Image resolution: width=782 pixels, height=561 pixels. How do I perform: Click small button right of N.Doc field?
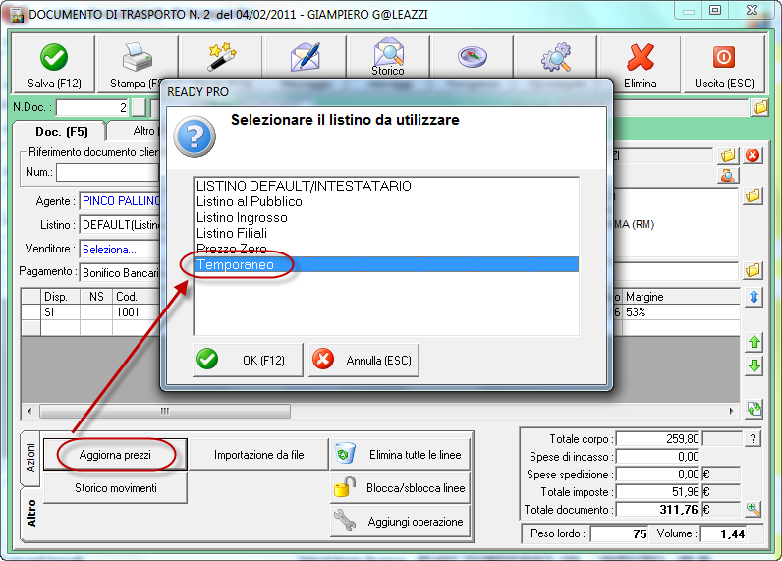[x=139, y=107]
